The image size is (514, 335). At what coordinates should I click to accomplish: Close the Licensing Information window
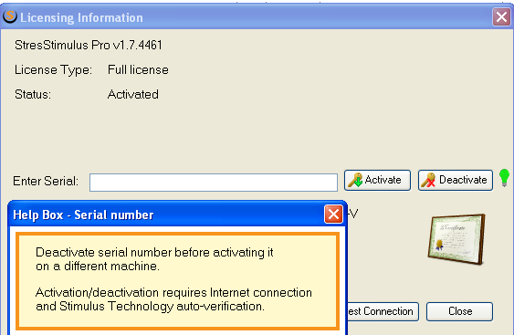point(501,16)
